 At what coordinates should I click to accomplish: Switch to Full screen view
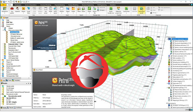click(46, 10)
